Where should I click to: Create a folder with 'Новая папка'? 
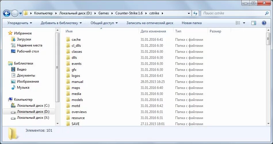(x=192, y=23)
